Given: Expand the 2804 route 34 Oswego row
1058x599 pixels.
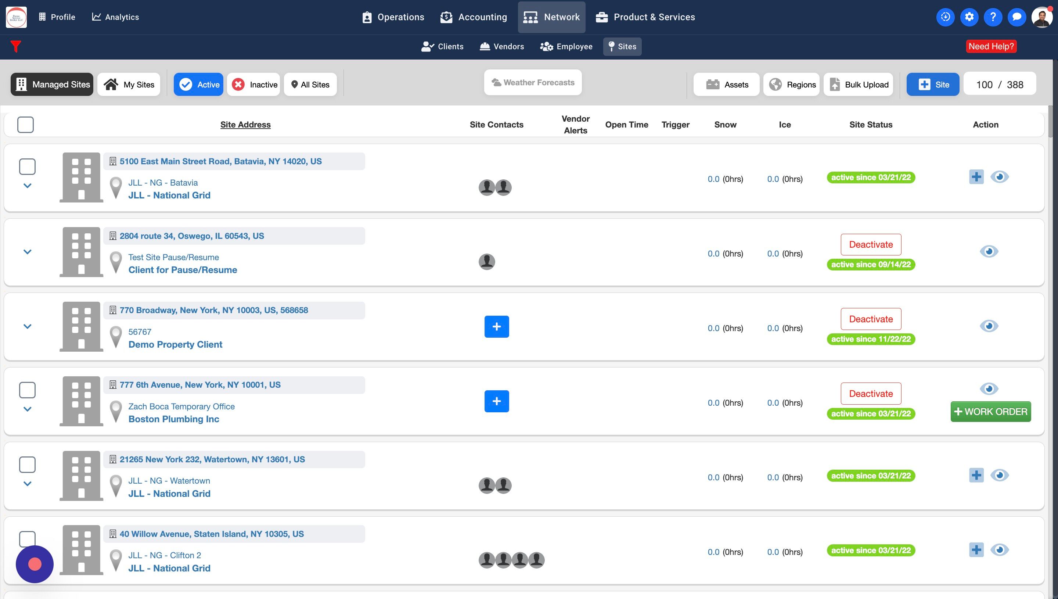Looking at the screenshot, I should 27,252.
